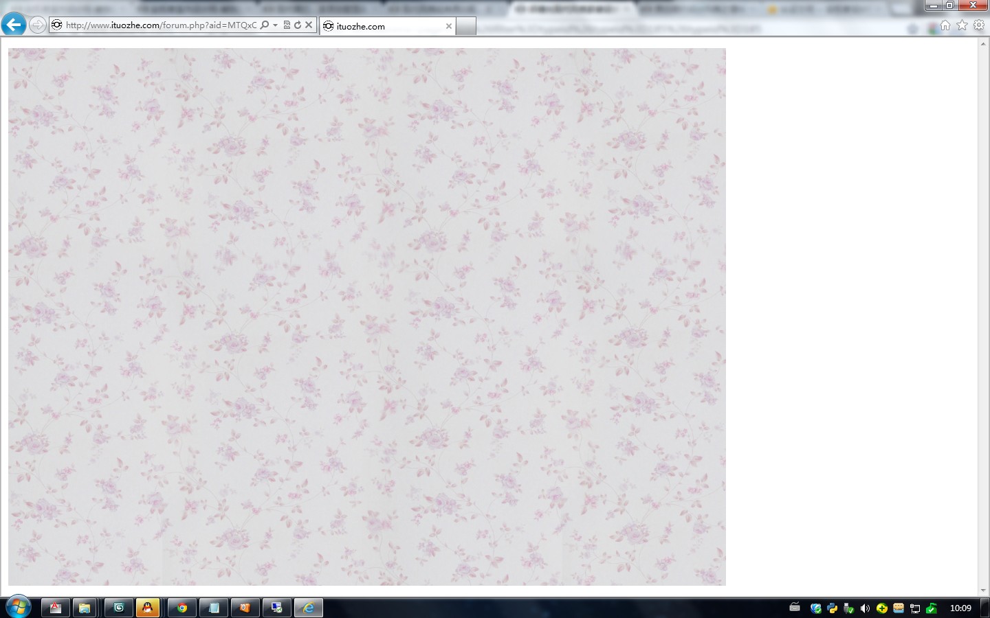Viewport: 990px width, 618px height.
Task: Click the address bar URL field
Action: point(161,25)
